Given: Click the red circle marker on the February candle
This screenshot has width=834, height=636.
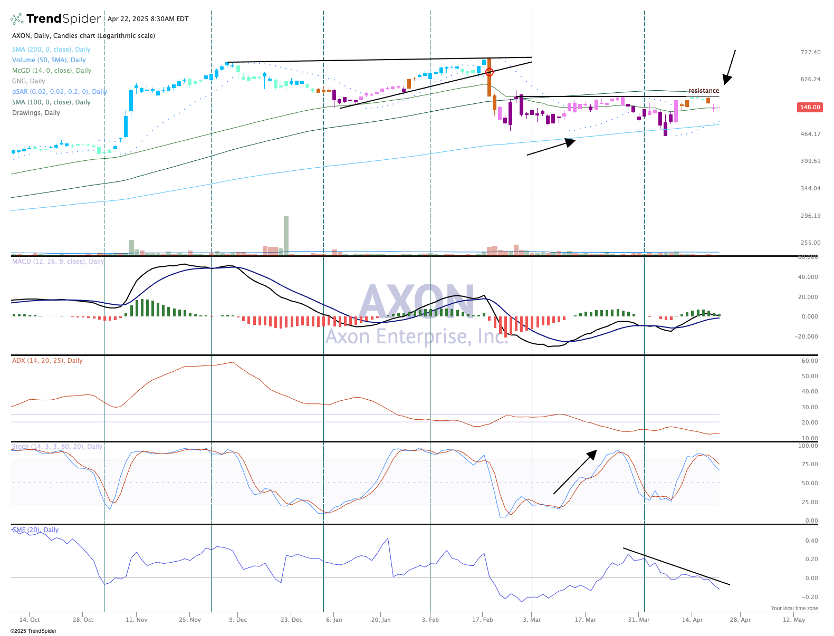Looking at the screenshot, I should coord(489,72).
